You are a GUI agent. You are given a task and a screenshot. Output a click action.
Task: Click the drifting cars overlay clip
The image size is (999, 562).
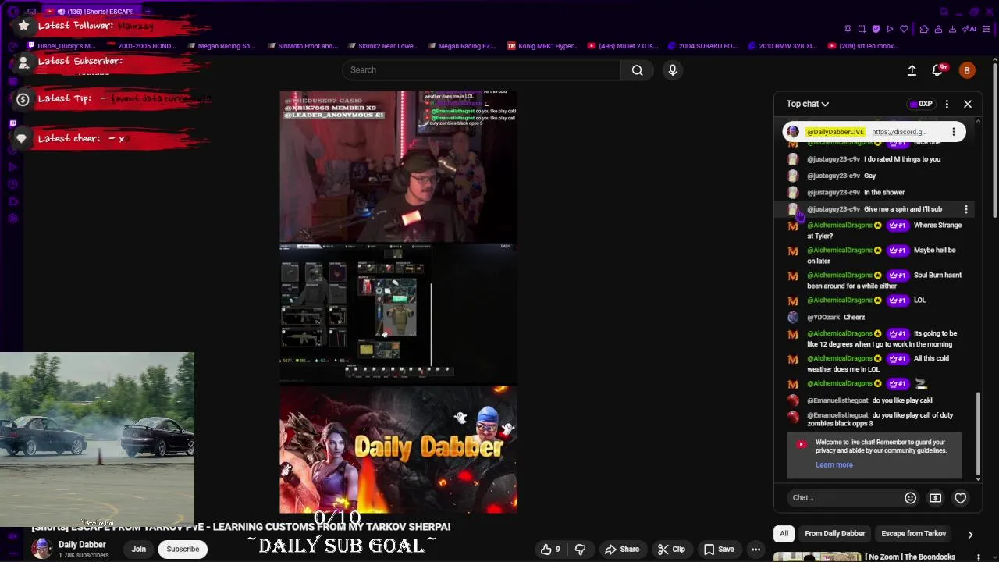click(x=97, y=439)
